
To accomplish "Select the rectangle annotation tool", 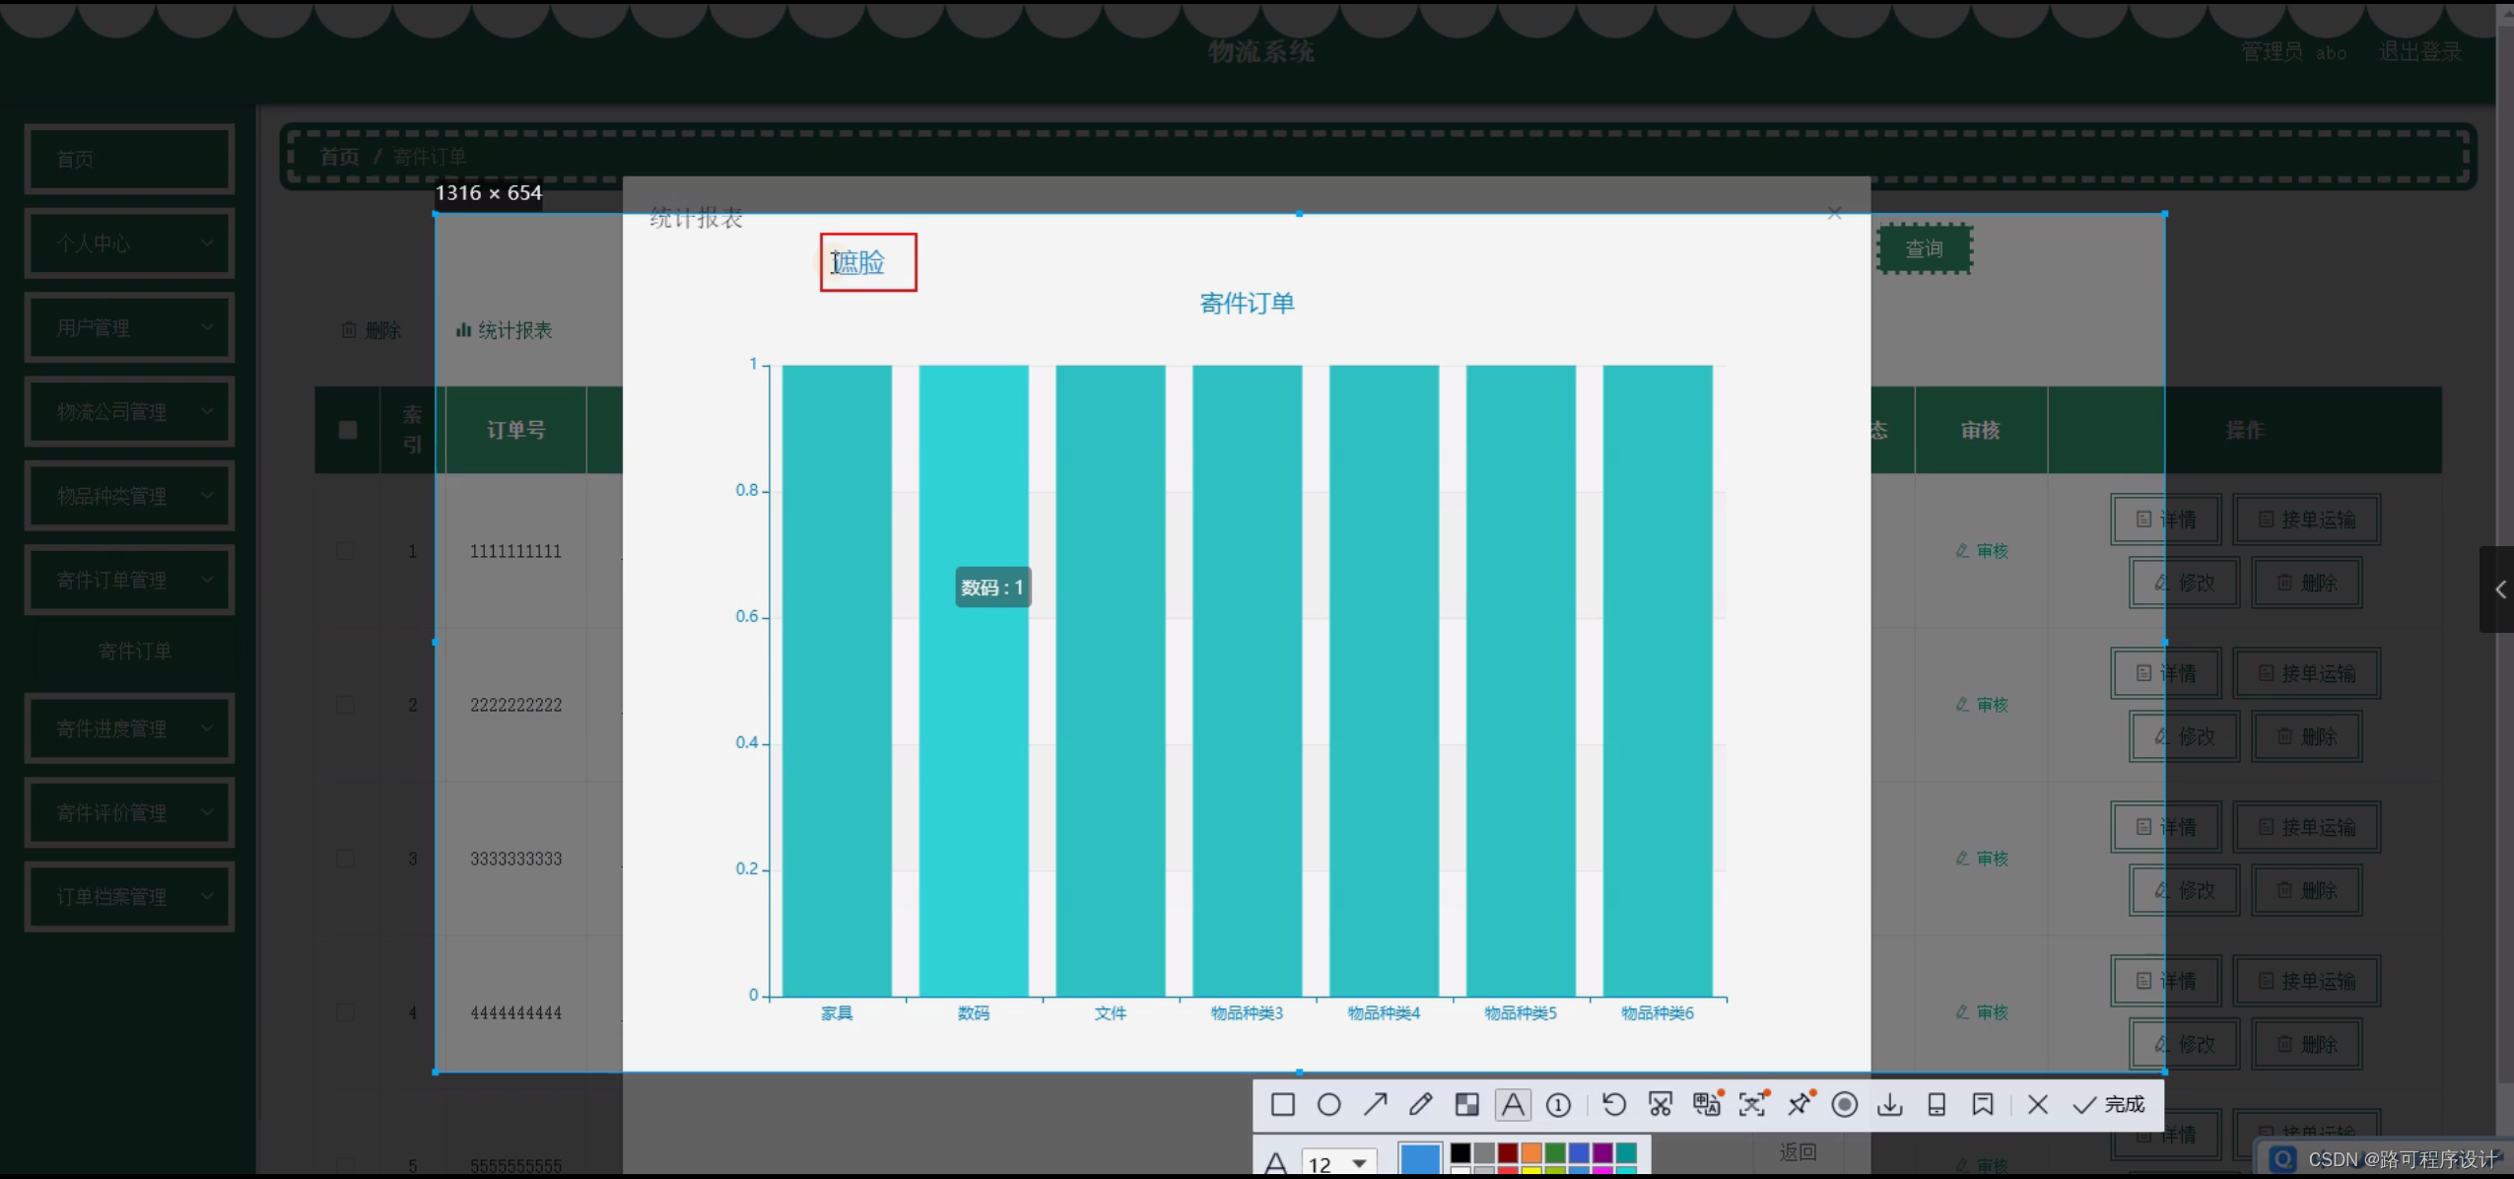I will pyautogui.click(x=1282, y=1104).
